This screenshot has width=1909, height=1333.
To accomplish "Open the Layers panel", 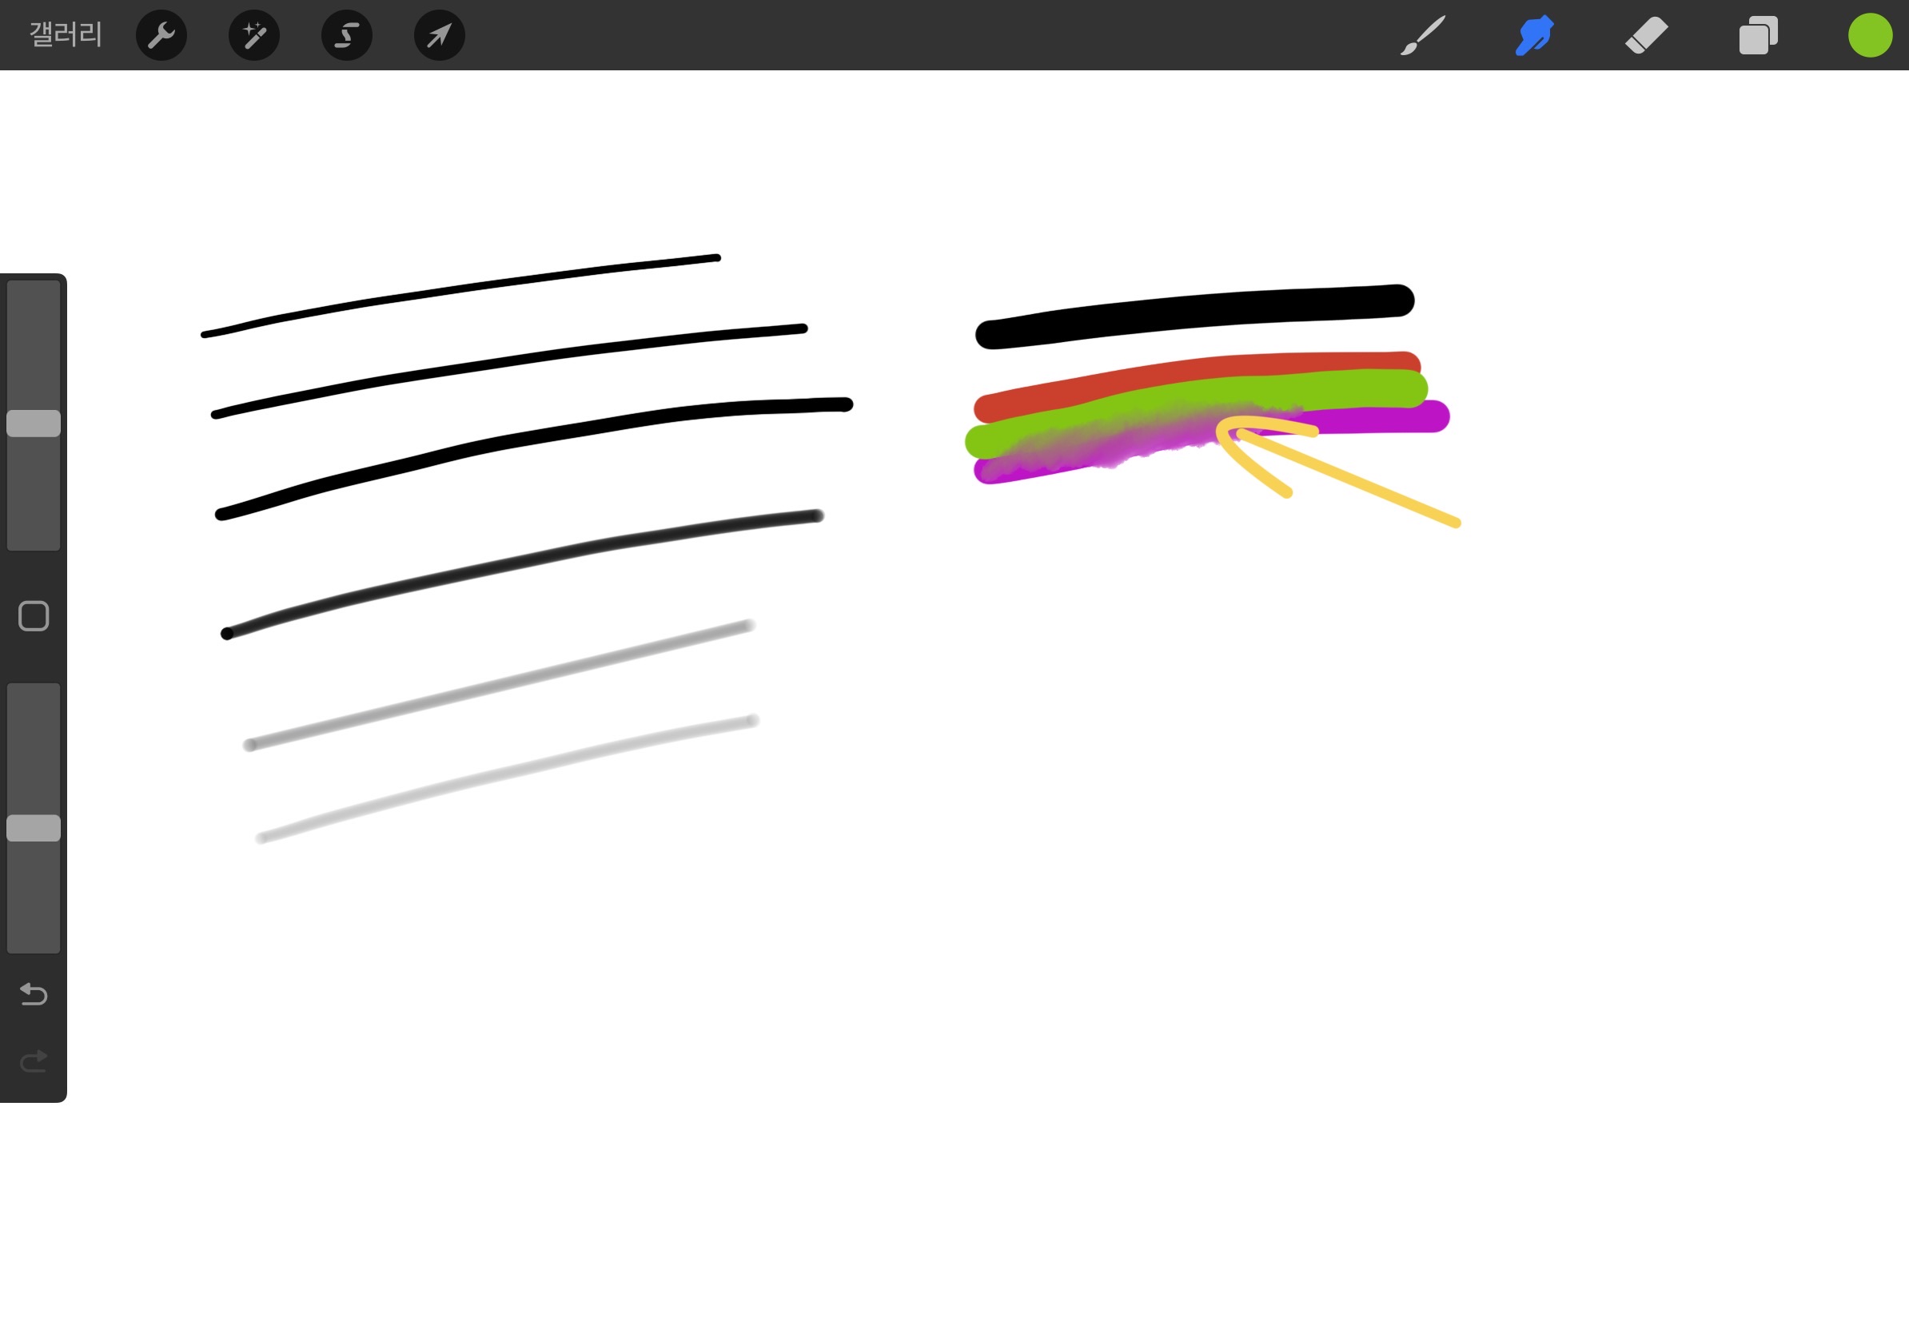I will click(x=1758, y=35).
